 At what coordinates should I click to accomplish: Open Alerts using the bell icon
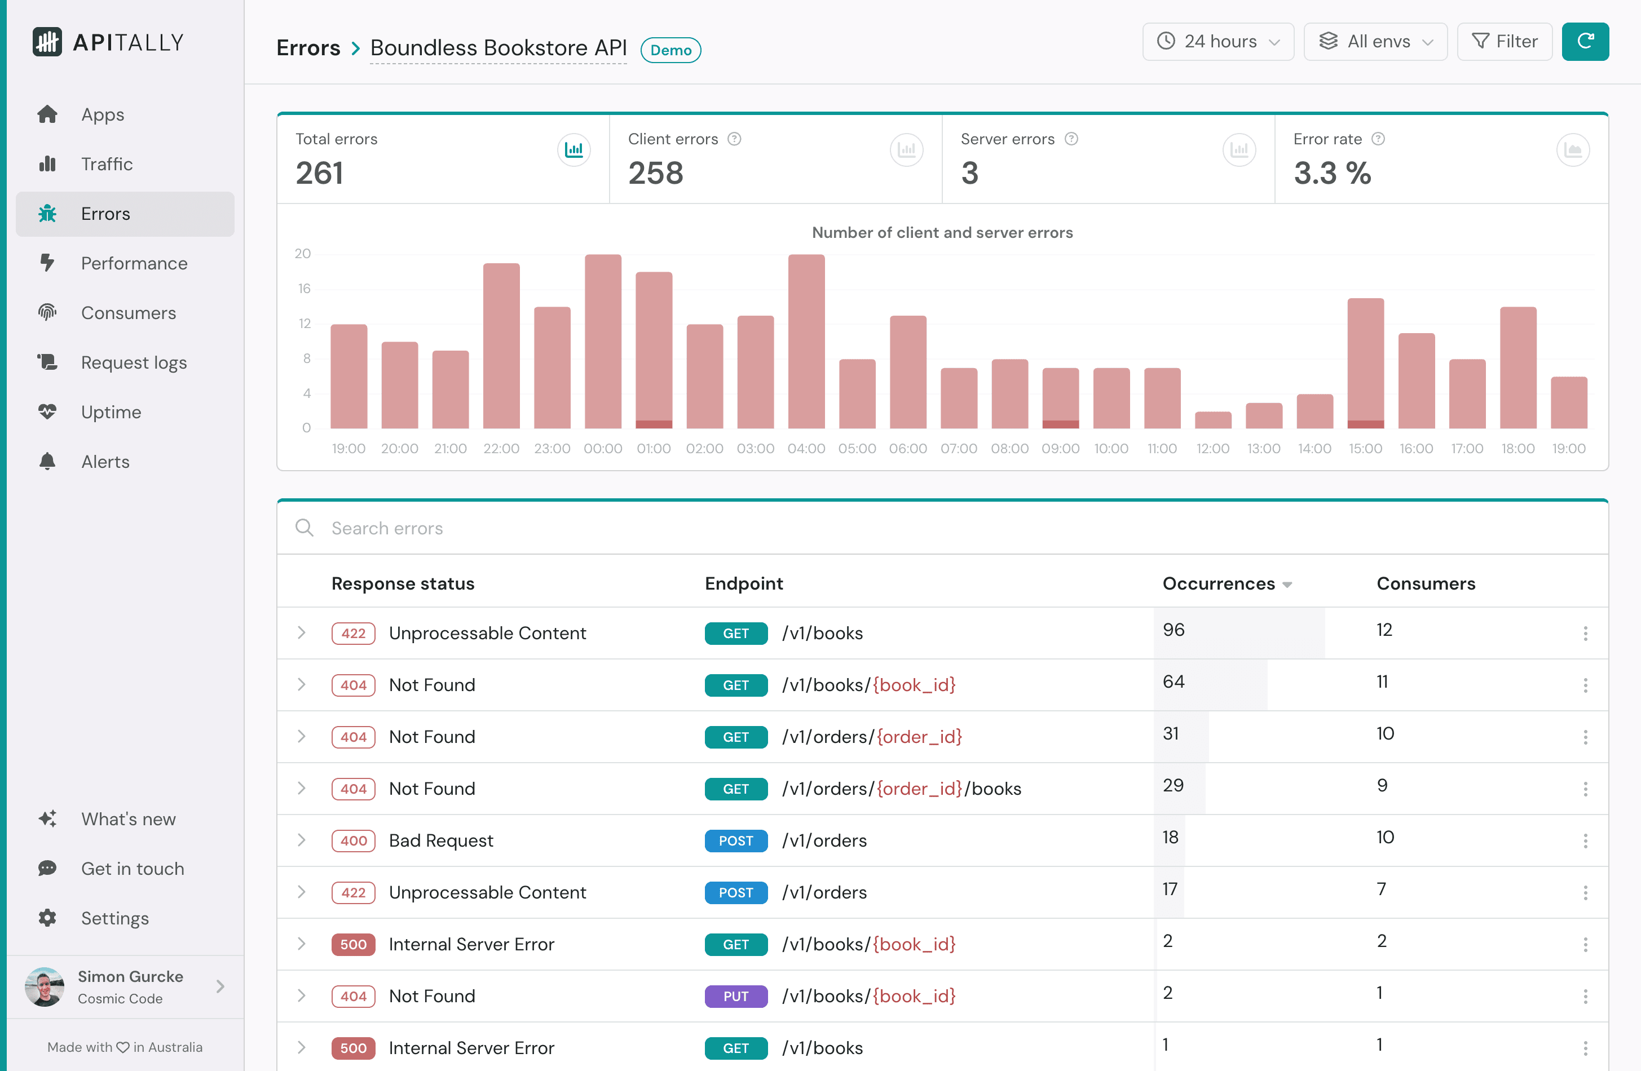coord(47,461)
